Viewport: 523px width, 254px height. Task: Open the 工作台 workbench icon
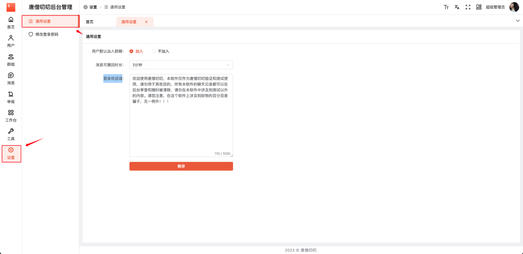pos(11,116)
